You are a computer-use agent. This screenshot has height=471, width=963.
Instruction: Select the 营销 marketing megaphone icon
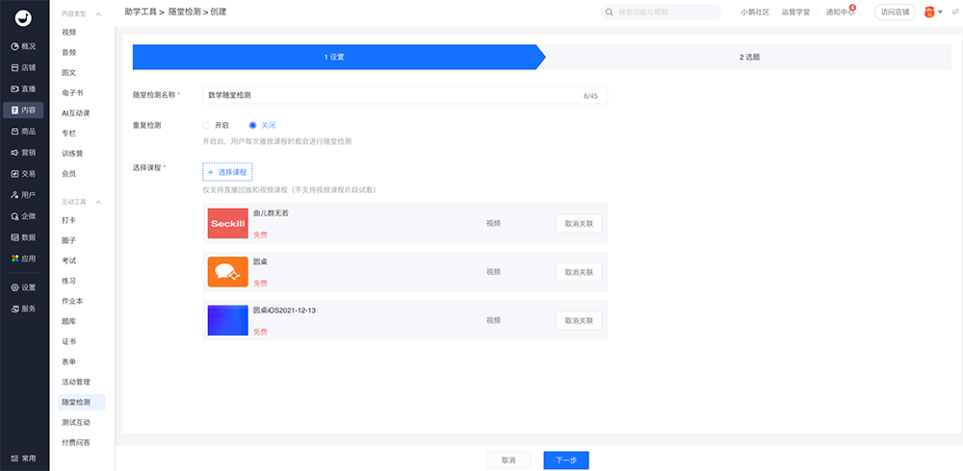(x=14, y=152)
